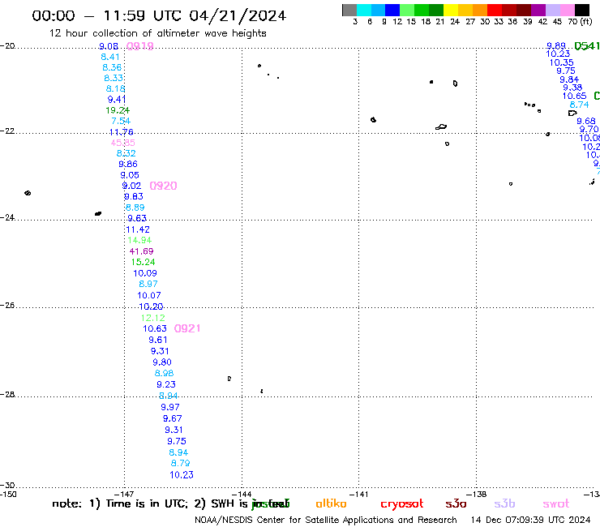Click the pink swot satellite label

[x=556, y=504]
